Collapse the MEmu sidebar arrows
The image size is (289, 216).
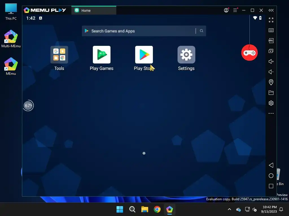(271, 10)
